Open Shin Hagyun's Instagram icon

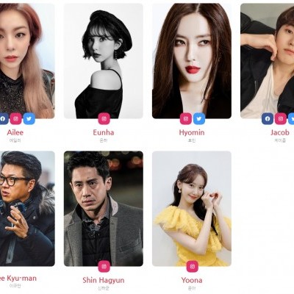(104, 266)
